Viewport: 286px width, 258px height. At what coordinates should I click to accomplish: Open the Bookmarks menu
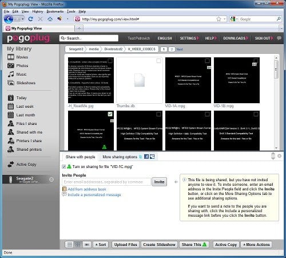click(x=55, y=11)
